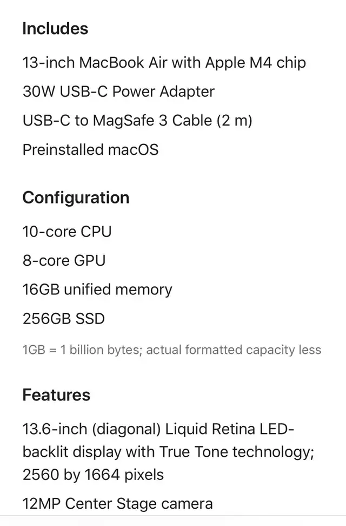
Task: Click the Includes section heading
Action: [55, 29]
